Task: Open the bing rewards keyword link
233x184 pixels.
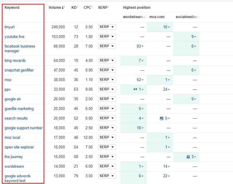Action: (x=15, y=60)
